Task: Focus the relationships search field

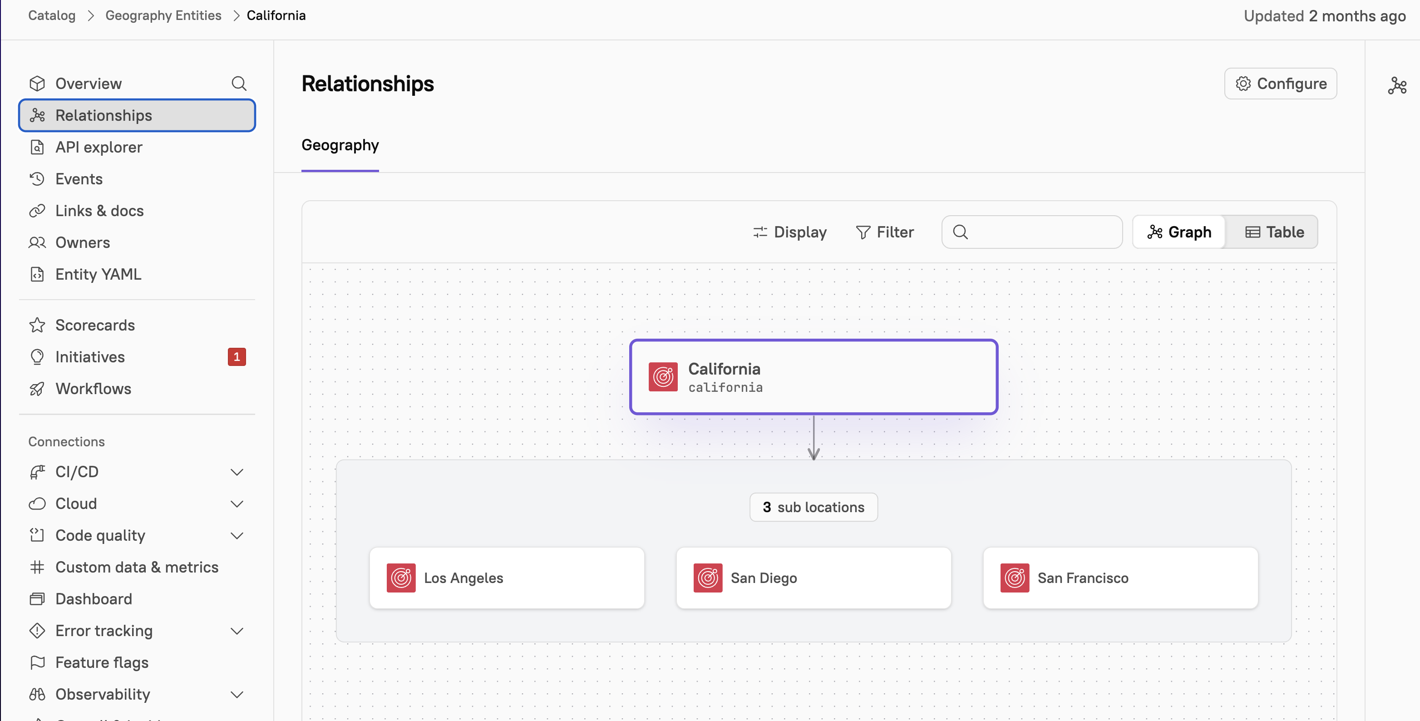Action: point(1032,232)
